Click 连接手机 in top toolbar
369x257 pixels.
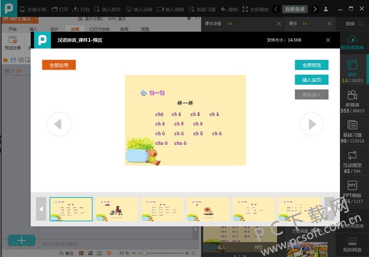[x=33, y=9]
